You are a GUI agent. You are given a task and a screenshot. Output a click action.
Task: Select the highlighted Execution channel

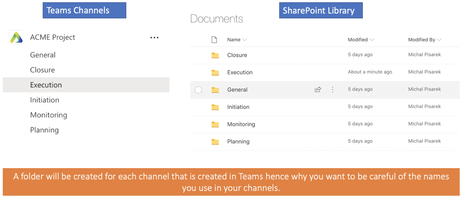tap(46, 85)
